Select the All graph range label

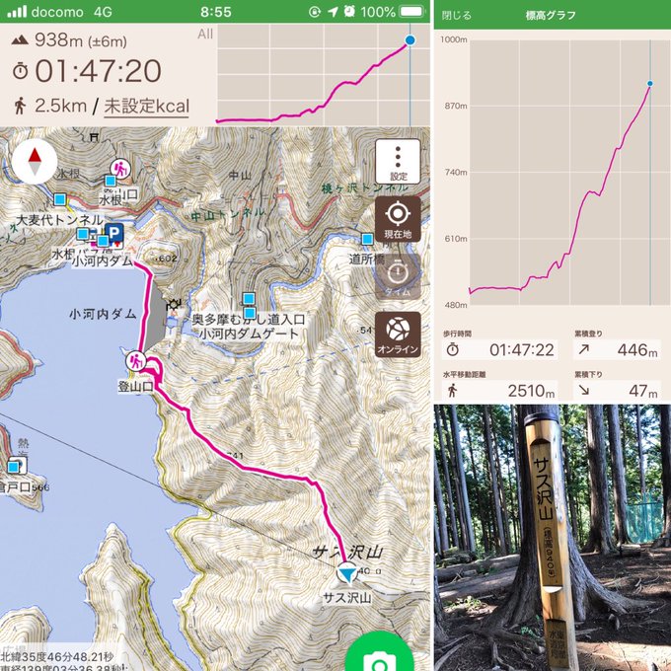tap(205, 35)
